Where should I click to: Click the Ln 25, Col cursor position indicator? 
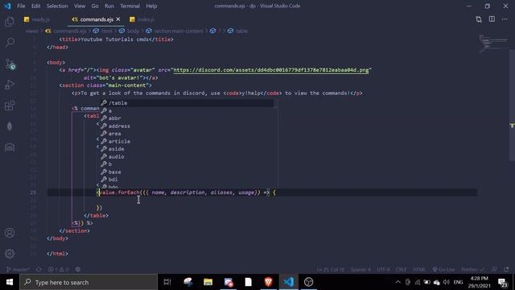point(331,269)
